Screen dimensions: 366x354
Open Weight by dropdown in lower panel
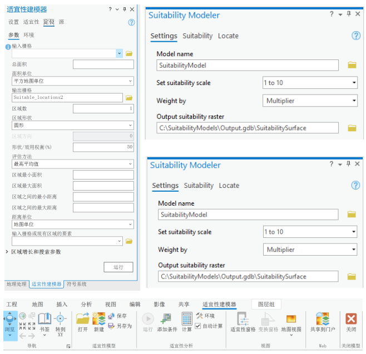[310, 250]
